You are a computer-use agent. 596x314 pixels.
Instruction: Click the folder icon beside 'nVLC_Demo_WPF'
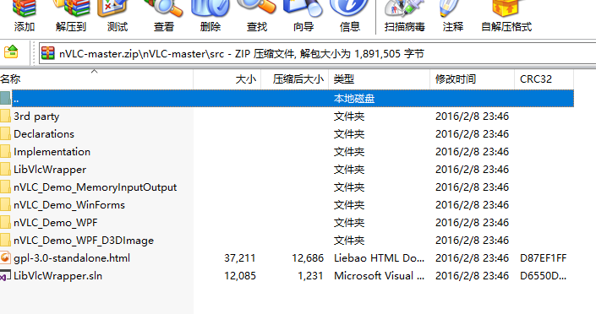click(x=5, y=222)
